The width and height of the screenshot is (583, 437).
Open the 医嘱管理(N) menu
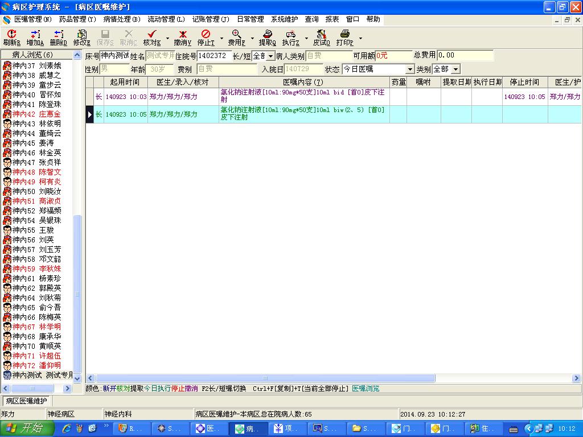(32, 19)
